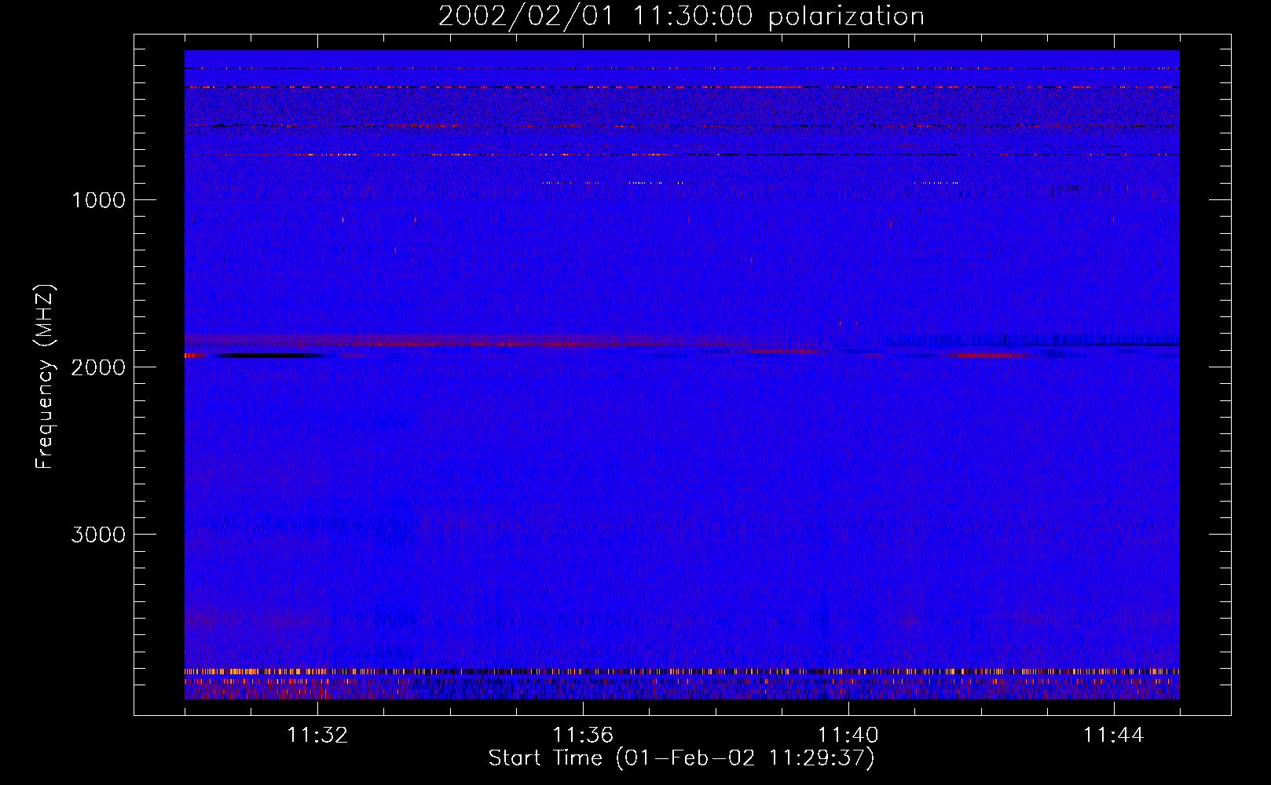1271x785 pixels.
Task: Click the 11:36 time tick label
Action: click(x=583, y=736)
